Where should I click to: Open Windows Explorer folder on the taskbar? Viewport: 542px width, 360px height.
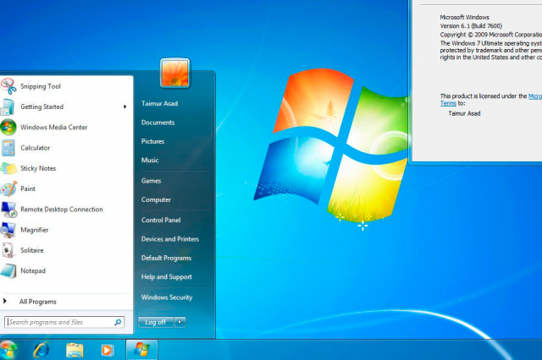[x=75, y=351]
